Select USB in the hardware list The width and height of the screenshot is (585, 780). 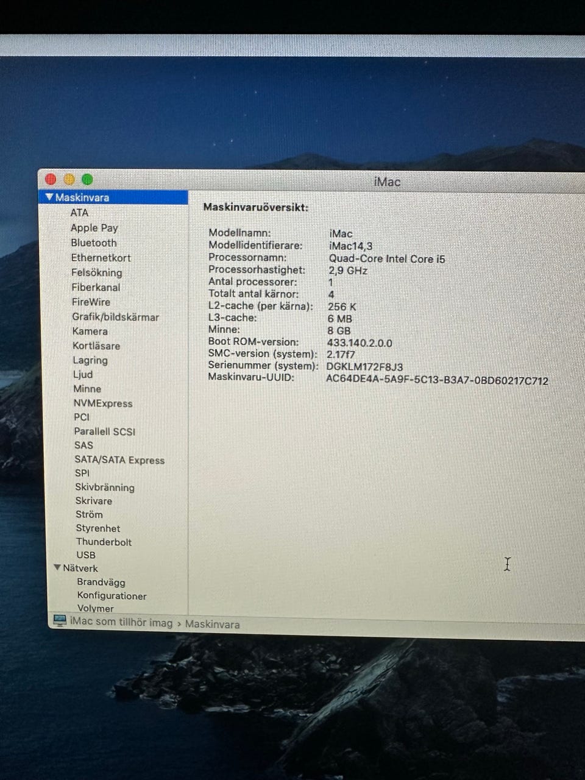pos(86,555)
